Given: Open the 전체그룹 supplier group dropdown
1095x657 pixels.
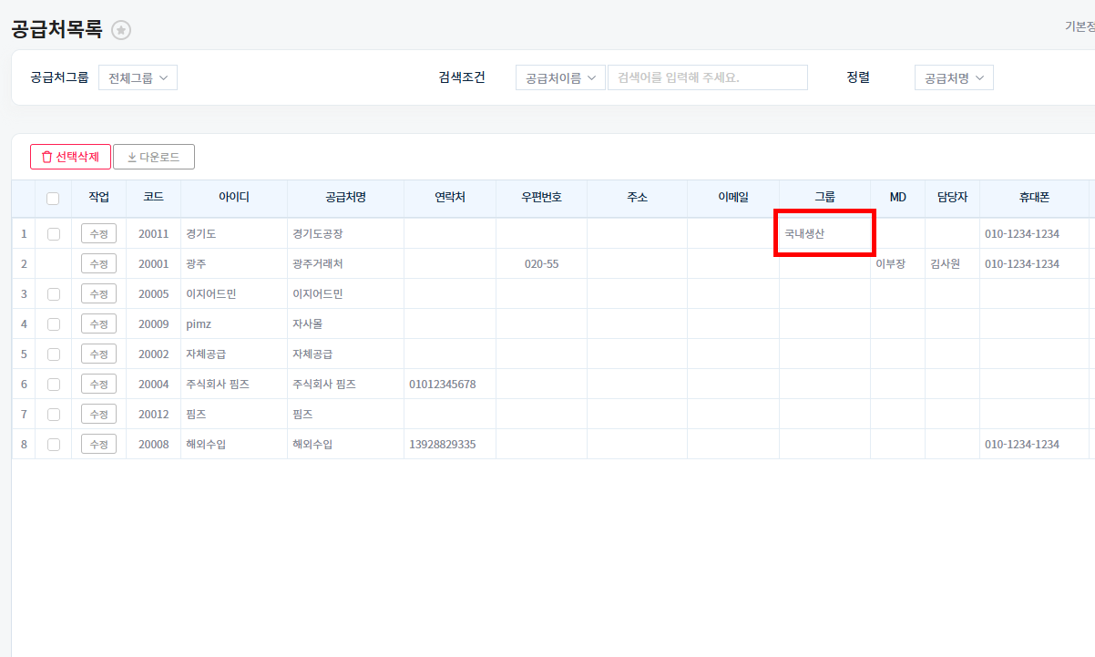Looking at the screenshot, I should [138, 77].
